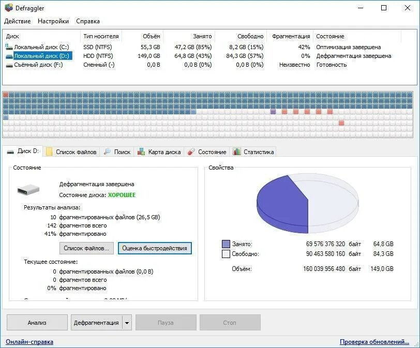Click the Дефрагментация button

pyautogui.click(x=96, y=323)
